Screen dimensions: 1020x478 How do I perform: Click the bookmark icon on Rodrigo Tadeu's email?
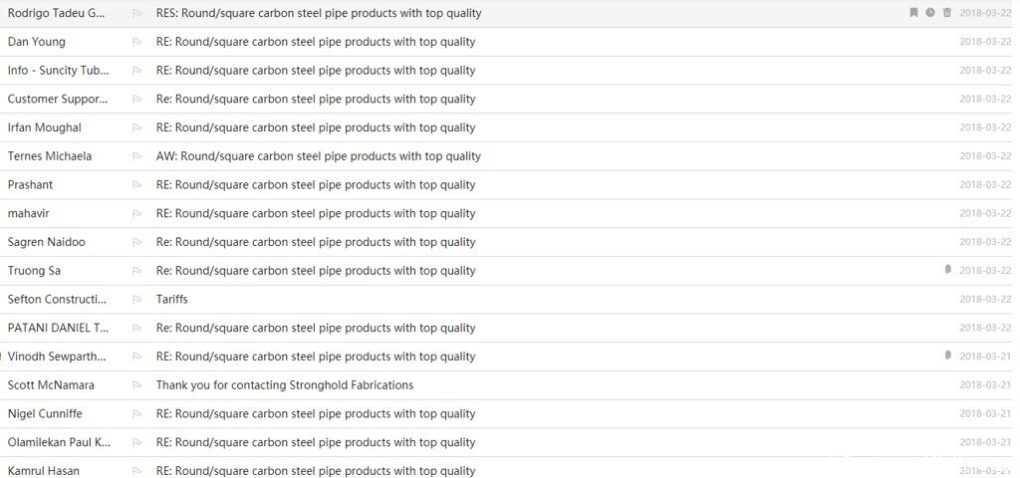[913, 12]
